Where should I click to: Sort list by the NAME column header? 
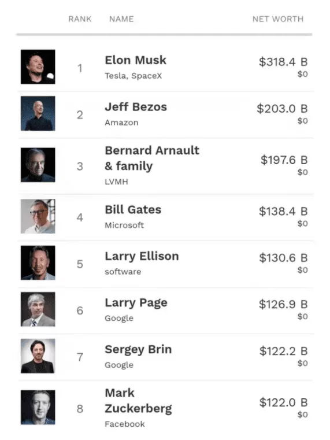(121, 19)
